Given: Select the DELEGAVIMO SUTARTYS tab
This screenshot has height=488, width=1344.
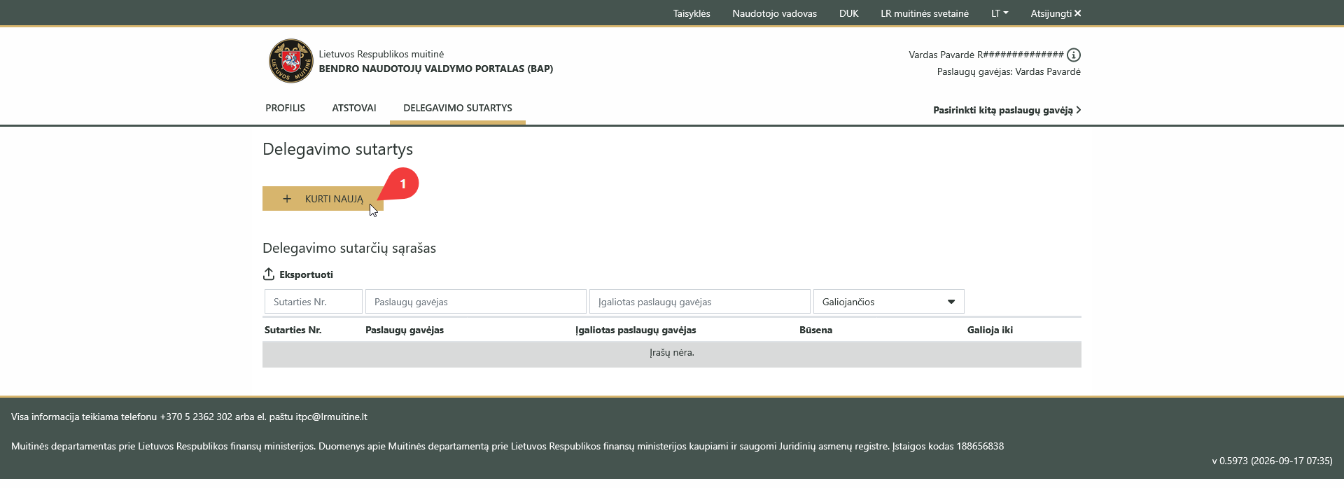Looking at the screenshot, I should (x=458, y=108).
